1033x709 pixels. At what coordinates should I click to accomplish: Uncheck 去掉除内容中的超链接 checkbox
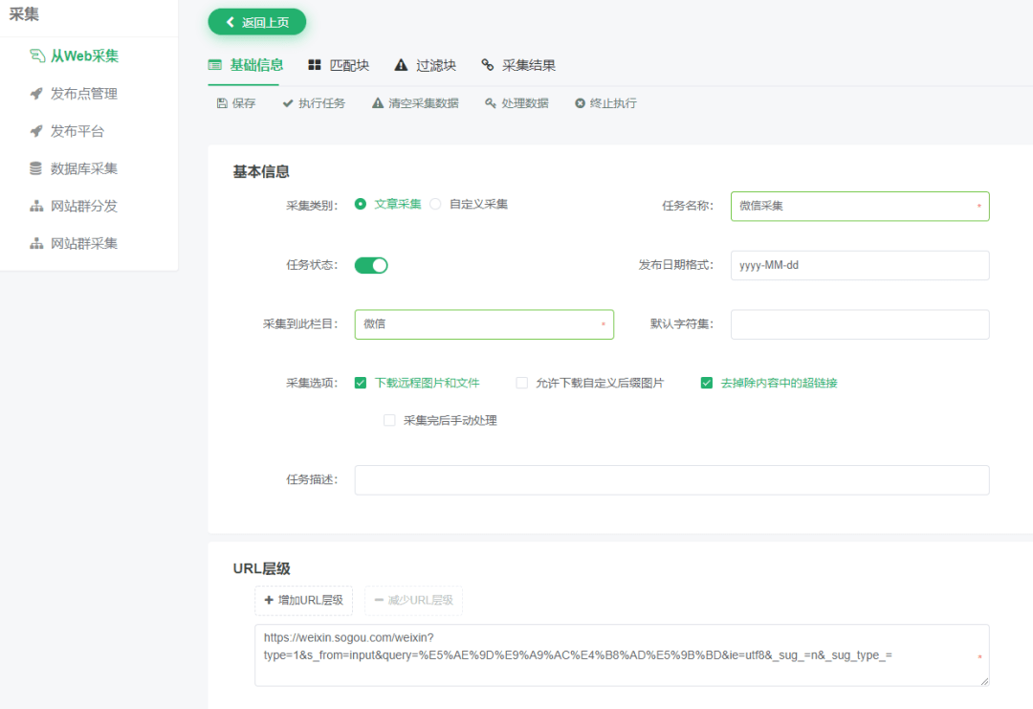click(x=707, y=383)
